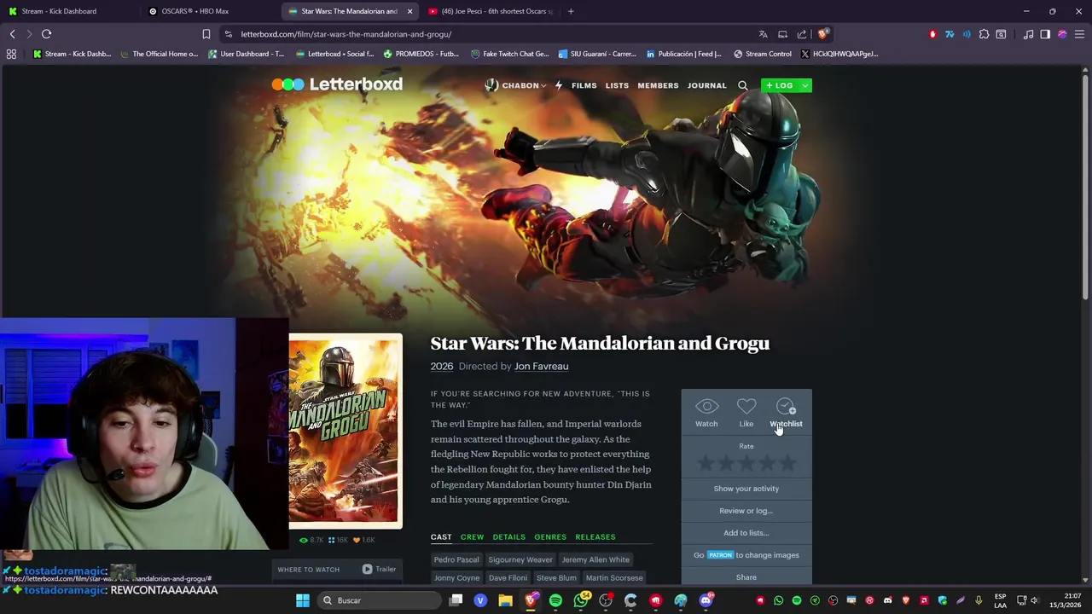
Task: Reload the page
Action: point(47,34)
